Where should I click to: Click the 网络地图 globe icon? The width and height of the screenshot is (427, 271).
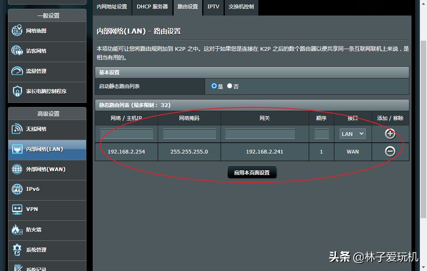coord(17,31)
